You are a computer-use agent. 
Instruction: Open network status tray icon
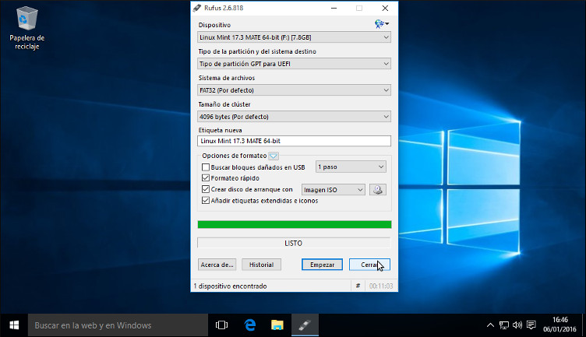coord(503,325)
